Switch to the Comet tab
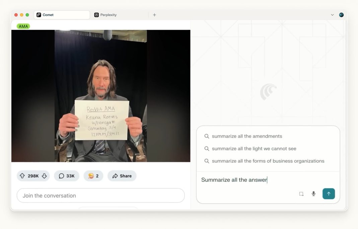Screen dimensions: 358x229 click(62, 15)
